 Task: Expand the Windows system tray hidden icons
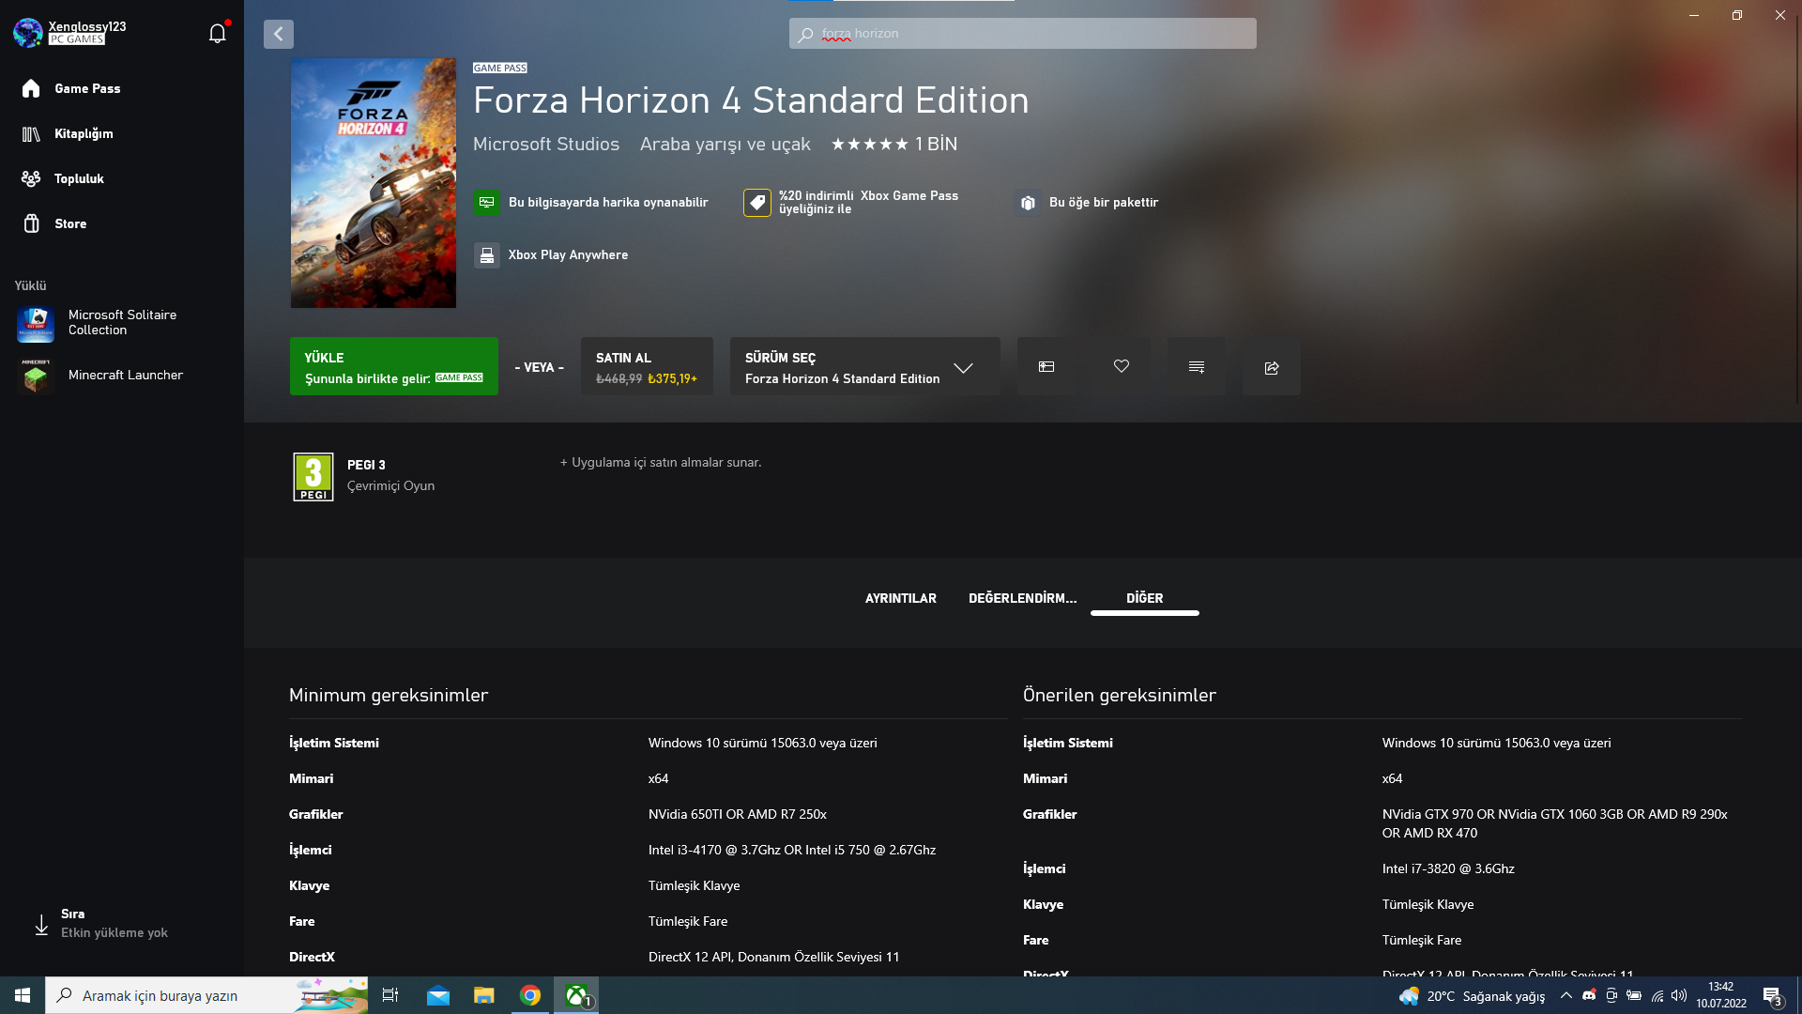click(1565, 995)
